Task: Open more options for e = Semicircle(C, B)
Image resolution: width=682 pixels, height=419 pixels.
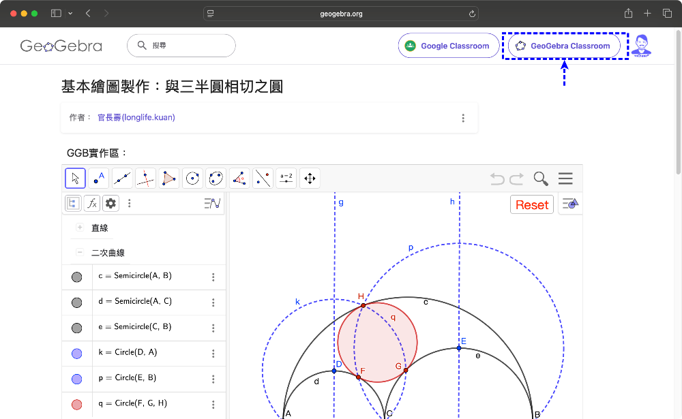Action: tap(213, 328)
